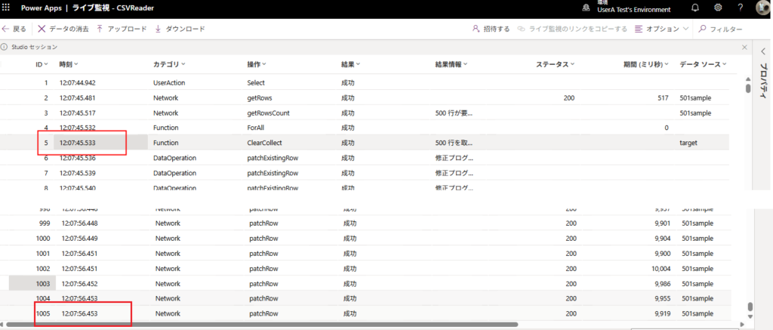This screenshot has width=773, height=330.
Task: Open the user account avatar menu
Action: click(x=762, y=8)
